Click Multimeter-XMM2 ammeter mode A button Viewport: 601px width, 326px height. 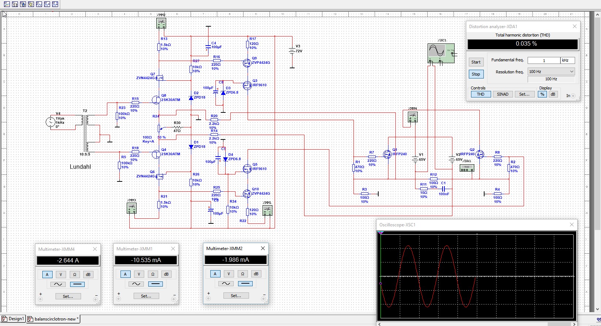(215, 274)
